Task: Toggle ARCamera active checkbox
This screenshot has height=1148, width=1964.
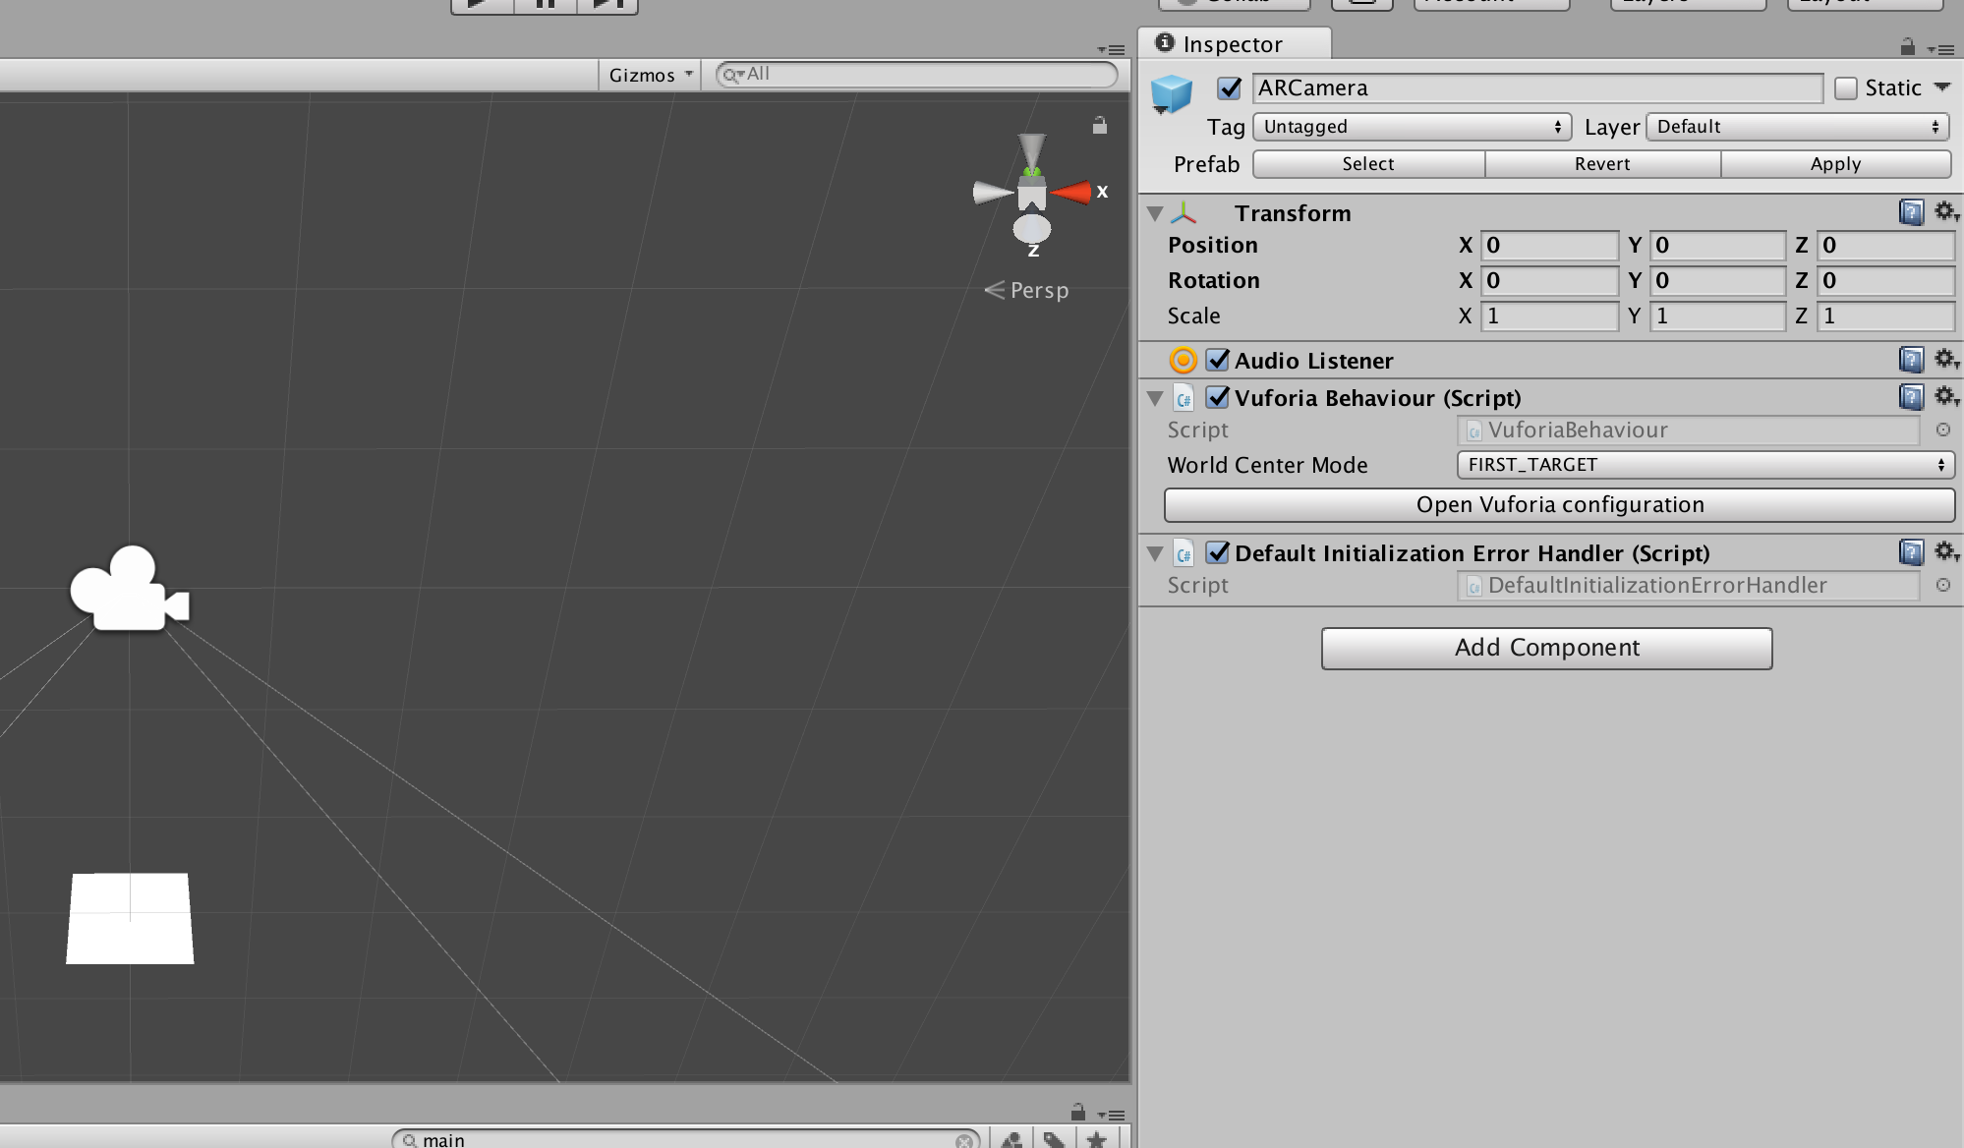Action: click(x=1229, y=88)
